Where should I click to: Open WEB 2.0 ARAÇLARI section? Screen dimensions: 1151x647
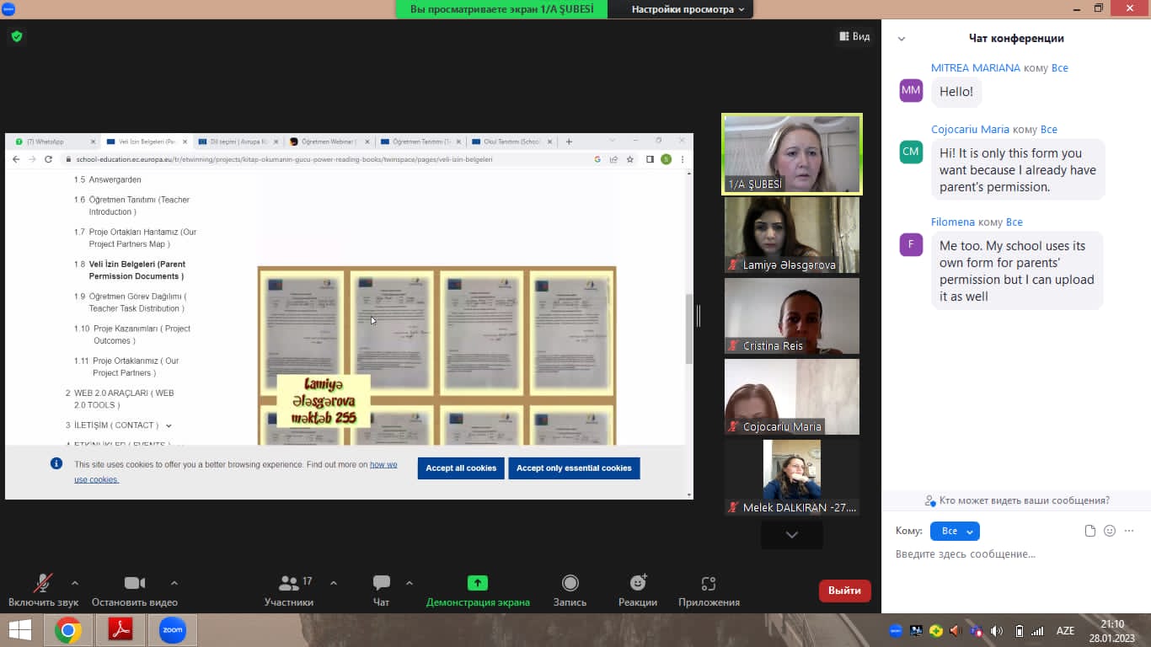click(124, 399)
